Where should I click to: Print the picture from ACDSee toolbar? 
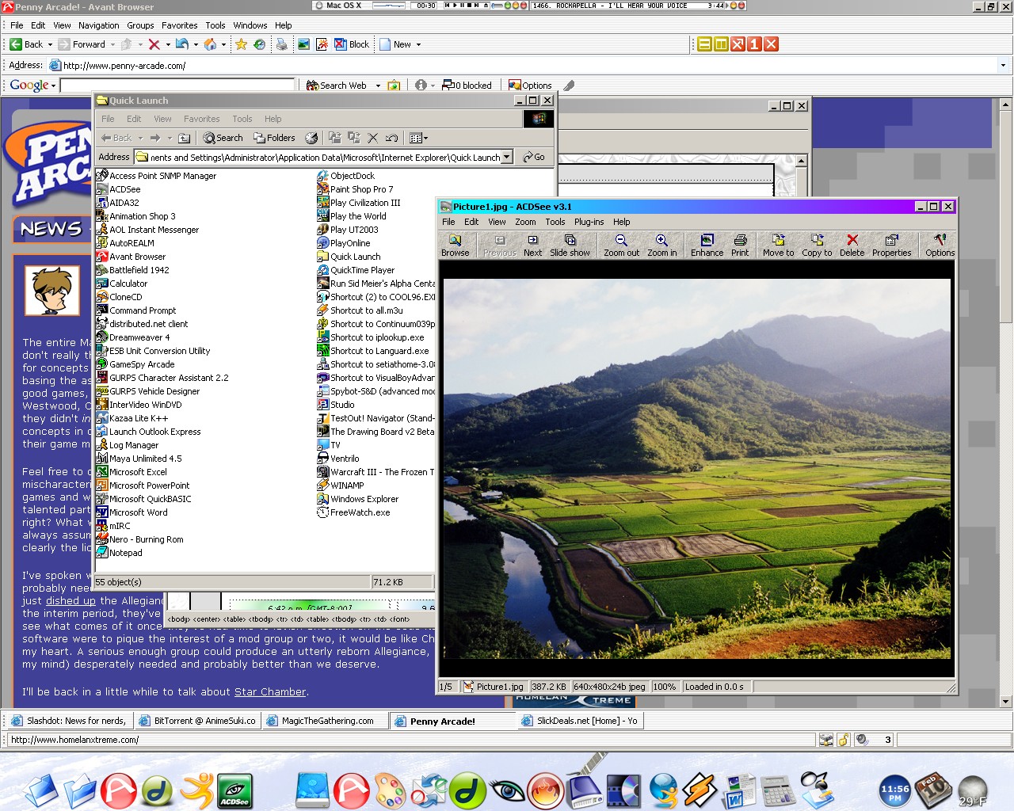click(x=740, y=246)
